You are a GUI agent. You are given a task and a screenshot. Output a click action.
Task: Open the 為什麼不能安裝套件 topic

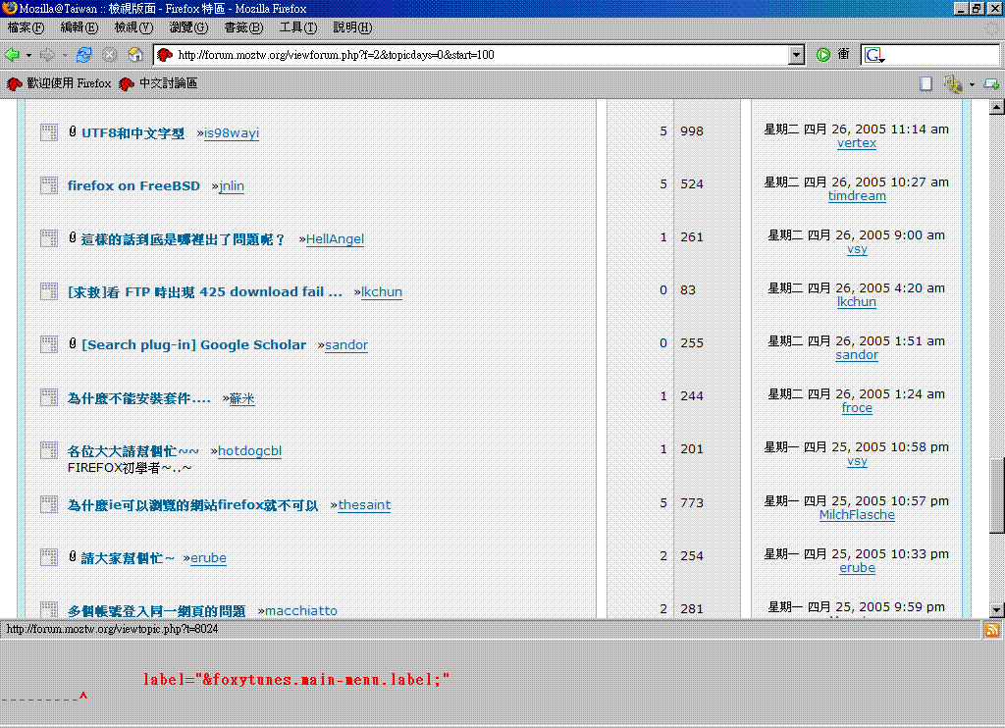pyautogui.click(x=139, y=398)
